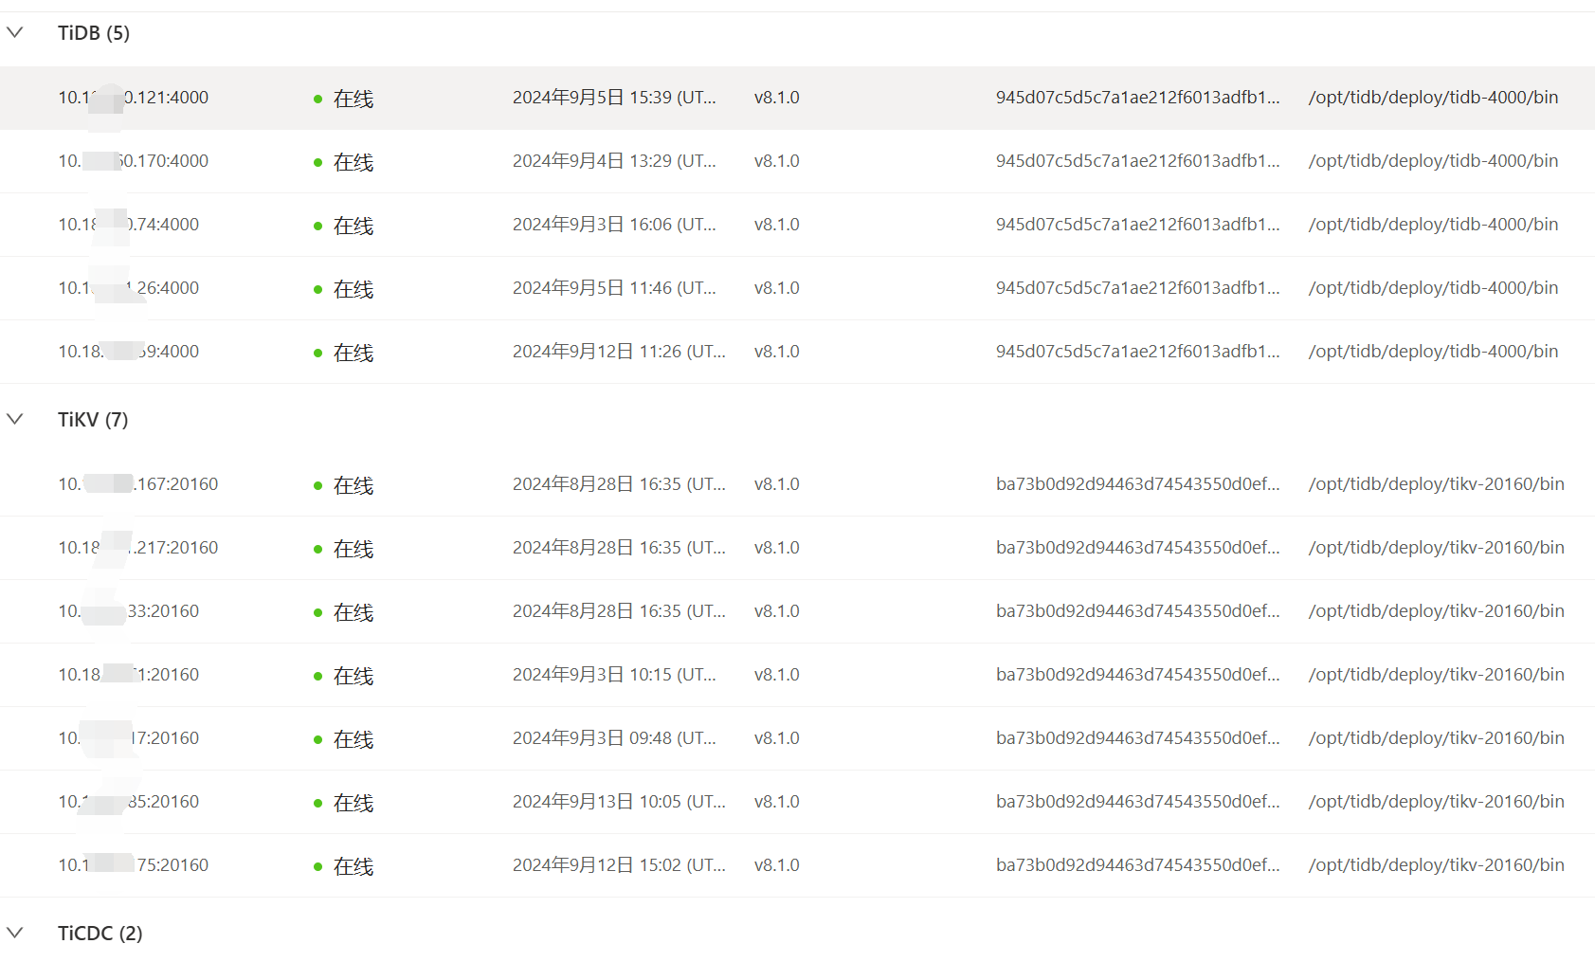Click green status dot in 59:4000 row
Viewport: 1595px width, 962px height.
coord(318,353)
